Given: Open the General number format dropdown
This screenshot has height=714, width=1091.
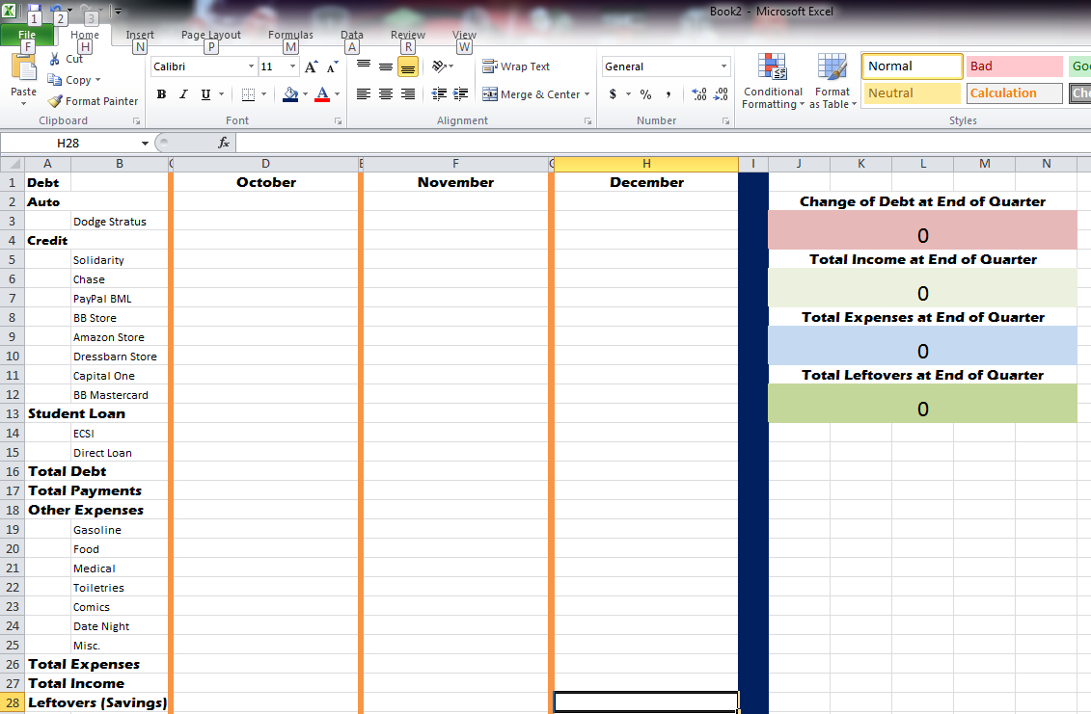Looking at the screenshot, I should [723, 66].
